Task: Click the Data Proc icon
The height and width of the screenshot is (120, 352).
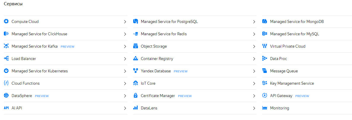Action: click(x=265, y=59)
